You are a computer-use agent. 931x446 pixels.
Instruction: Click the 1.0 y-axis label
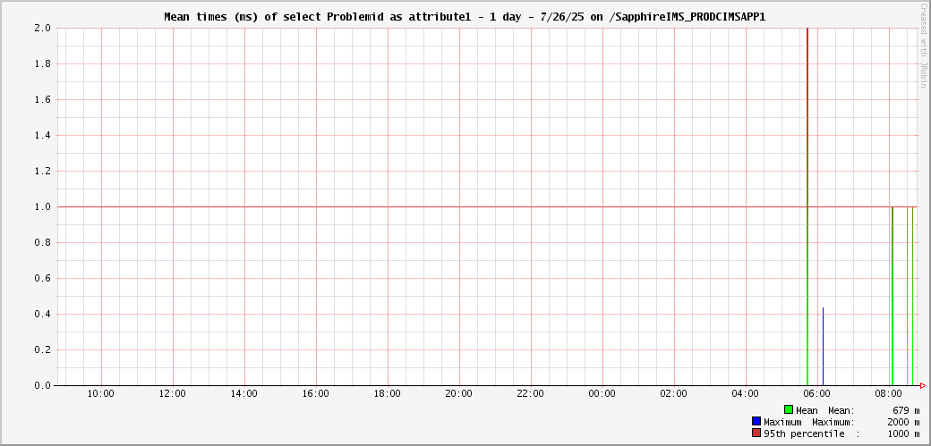click(x=43, y=207)
